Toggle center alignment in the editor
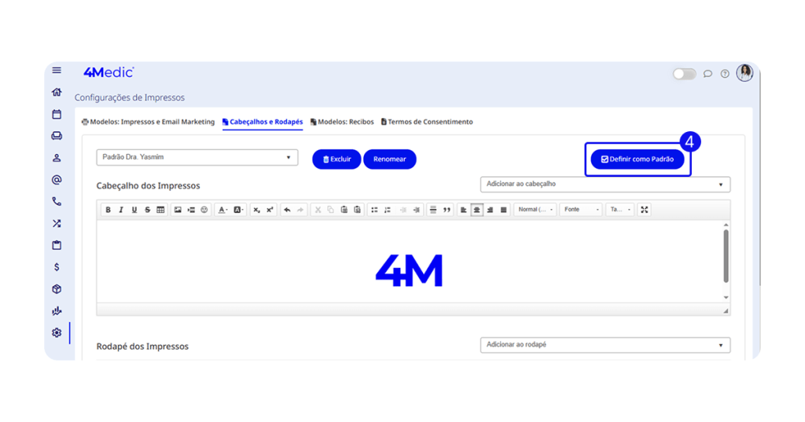Image resolution: width=805 pixels, height=422 pixels. pyautogui.click(x=476, y=210)
